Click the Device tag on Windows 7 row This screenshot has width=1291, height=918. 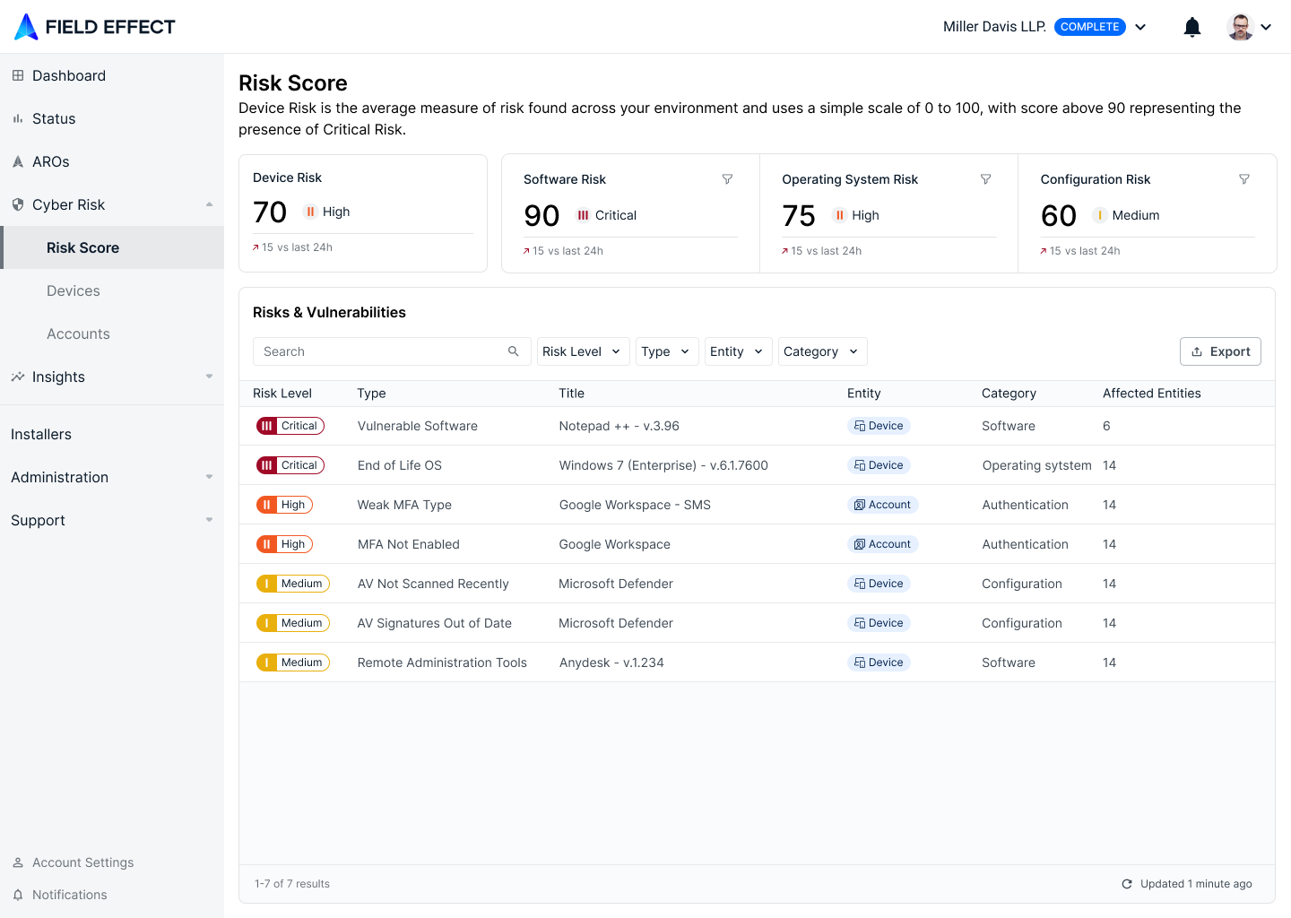coord(879,465)
